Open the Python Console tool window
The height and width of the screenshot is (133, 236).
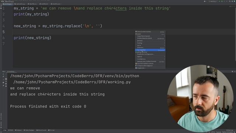point(41,130)
